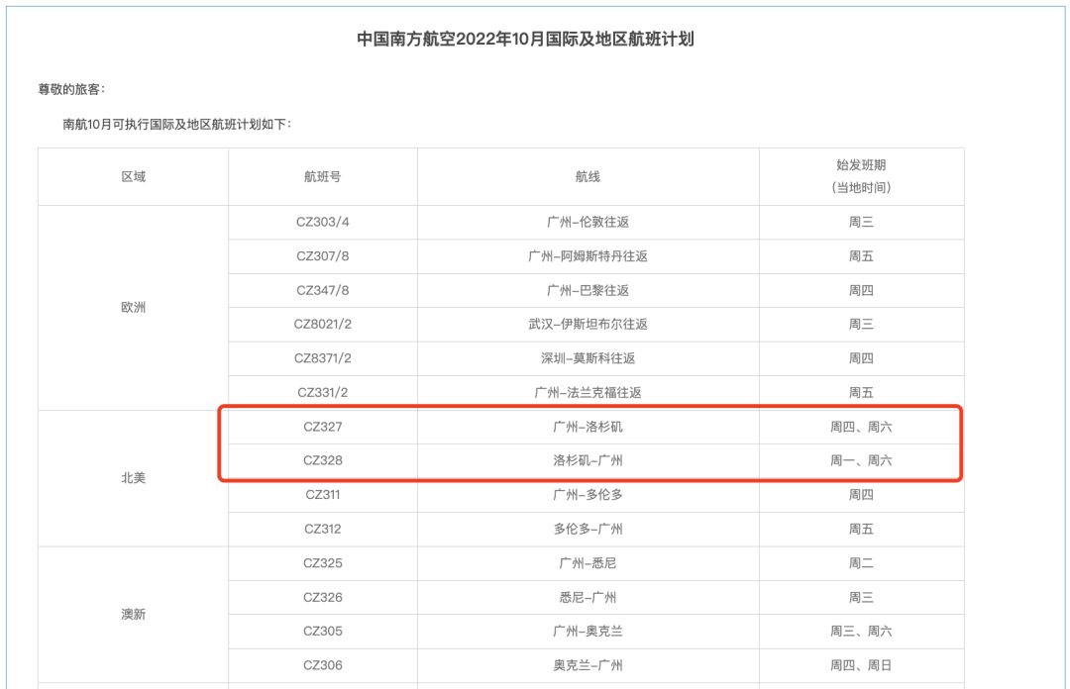
Task: Select route 奥克兰-广州
Action: (588, 665)
